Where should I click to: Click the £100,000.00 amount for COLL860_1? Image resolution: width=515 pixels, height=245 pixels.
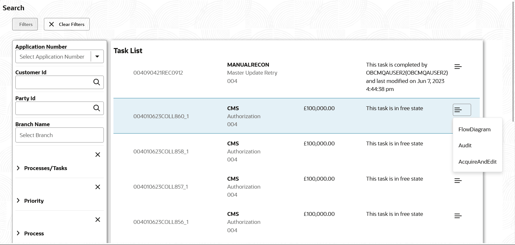[319, 108]
